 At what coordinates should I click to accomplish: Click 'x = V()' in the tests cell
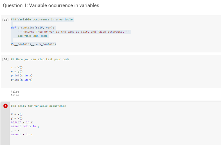pyautogui.click(x=17, y=114)
